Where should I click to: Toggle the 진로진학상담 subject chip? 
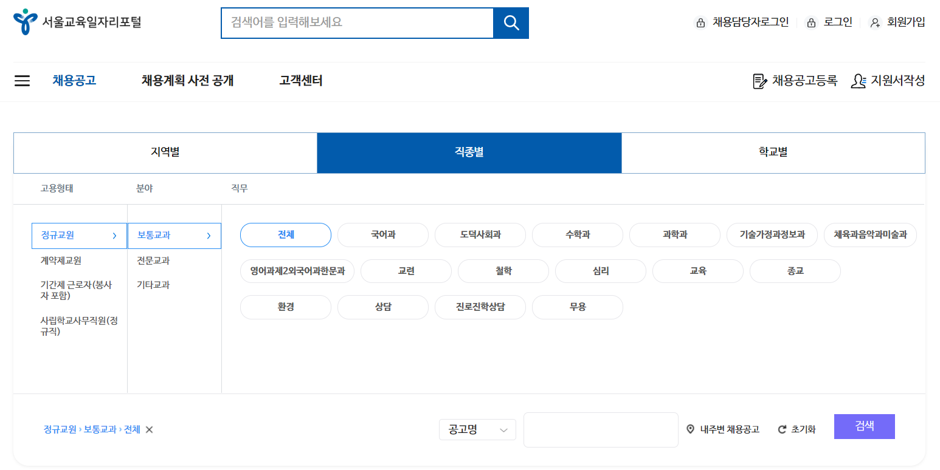point(480,307)
